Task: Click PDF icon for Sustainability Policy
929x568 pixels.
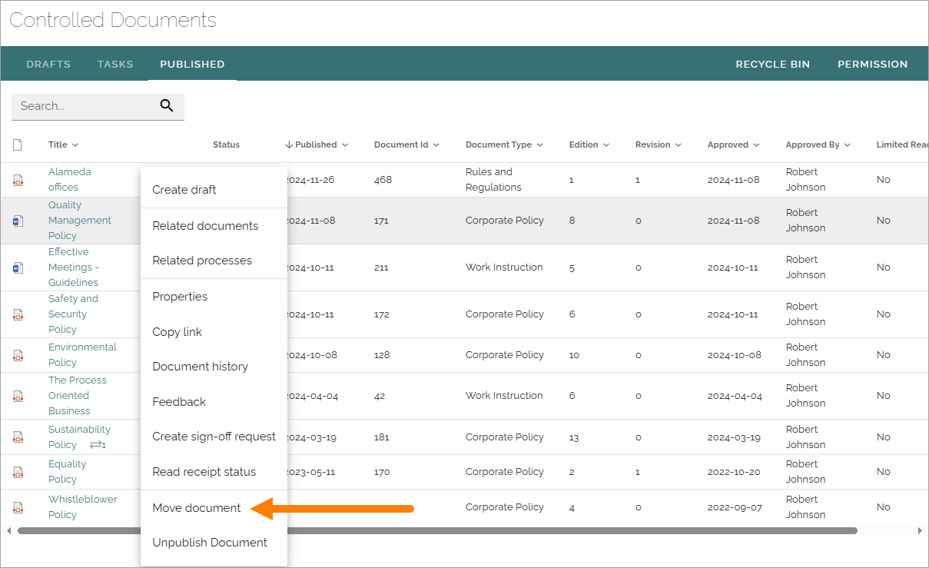Action: [18, 437]
